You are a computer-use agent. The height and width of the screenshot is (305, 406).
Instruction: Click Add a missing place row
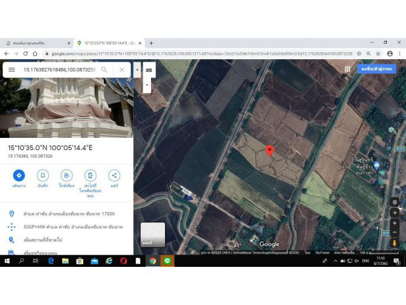(x=67, y=240)
